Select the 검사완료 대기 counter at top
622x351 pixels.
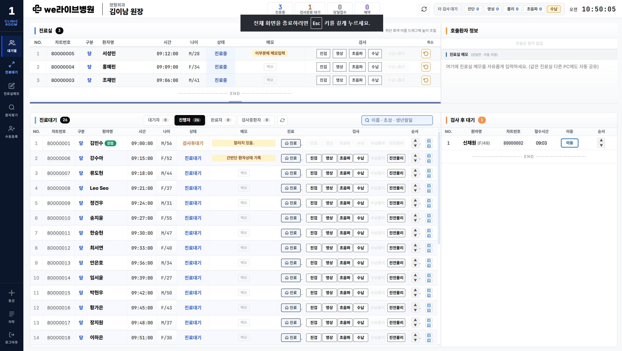click(310, 9)
